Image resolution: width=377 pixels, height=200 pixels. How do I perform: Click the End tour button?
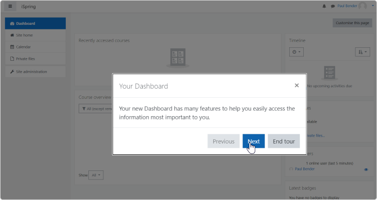284,141
